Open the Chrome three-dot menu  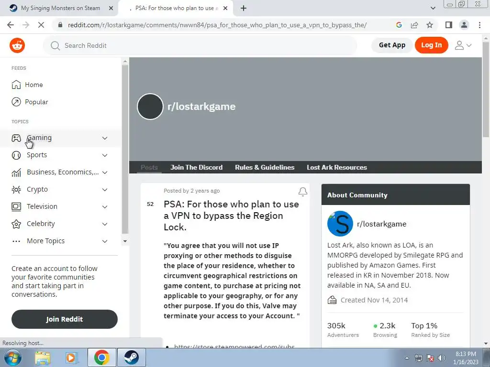479,25
